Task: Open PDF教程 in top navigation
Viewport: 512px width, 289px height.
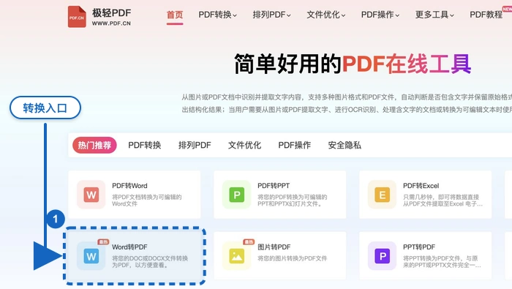Action: pos(486,15)
